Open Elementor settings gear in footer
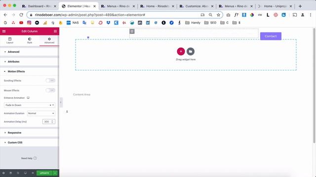316x177 pixels. point(3,173)
